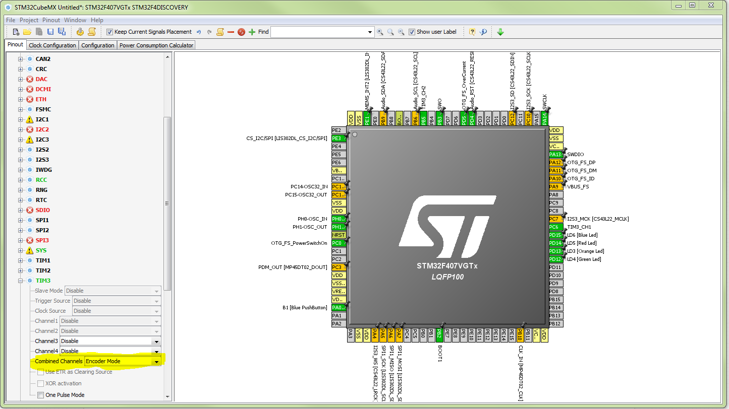The height and width of the screenshot is (409, 729).
Task: Generate the report scroll icon
Action: point(91,32)
